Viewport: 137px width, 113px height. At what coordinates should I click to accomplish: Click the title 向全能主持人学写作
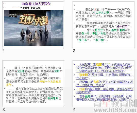pos(36,4)
